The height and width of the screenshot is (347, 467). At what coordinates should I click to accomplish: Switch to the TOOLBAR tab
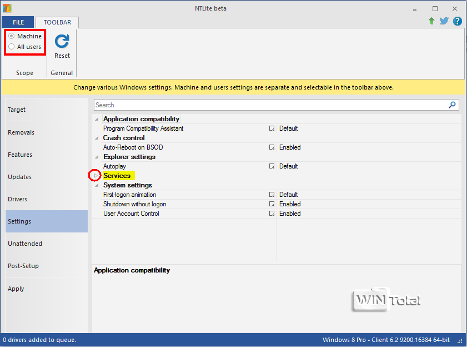(x=57, y=22)
